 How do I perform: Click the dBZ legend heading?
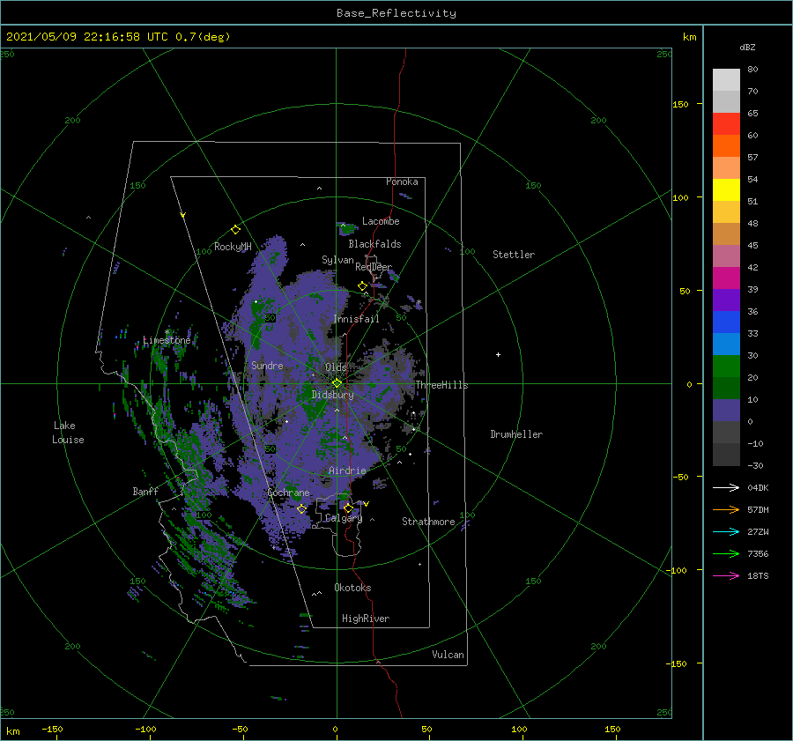coord(747,47)
